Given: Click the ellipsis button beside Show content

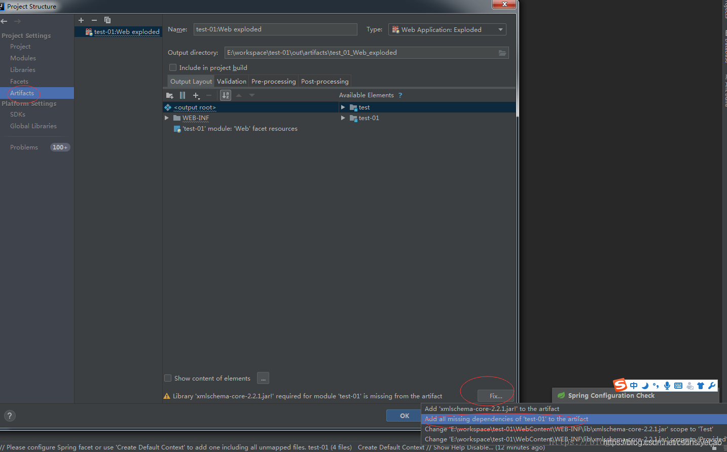Looking at the screenshot, I should pyautogui.click(x=263, y=379).
